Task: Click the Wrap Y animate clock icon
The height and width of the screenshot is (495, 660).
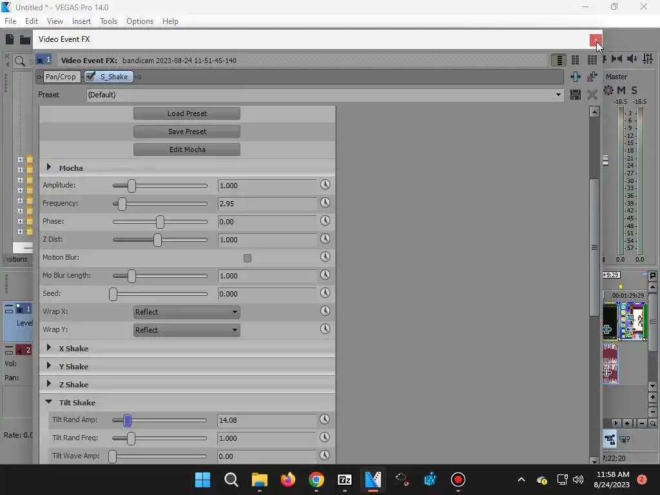Action: [x=325, y=329]
